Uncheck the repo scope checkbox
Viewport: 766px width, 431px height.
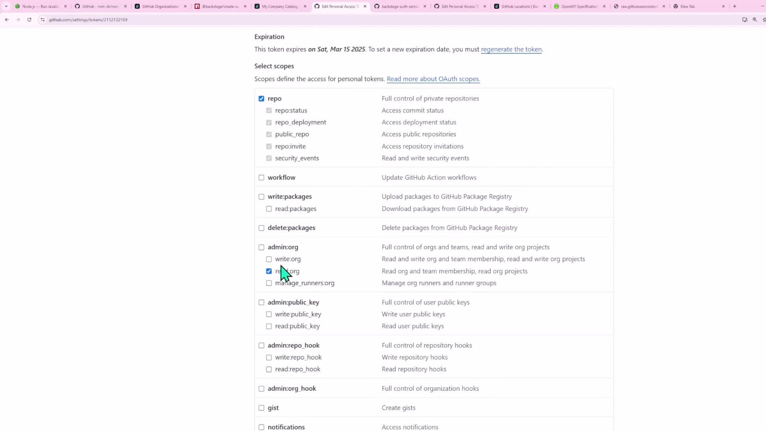tap(261, 99)
